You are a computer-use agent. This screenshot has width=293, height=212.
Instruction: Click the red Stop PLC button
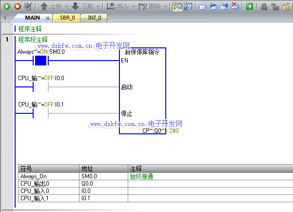18,6
